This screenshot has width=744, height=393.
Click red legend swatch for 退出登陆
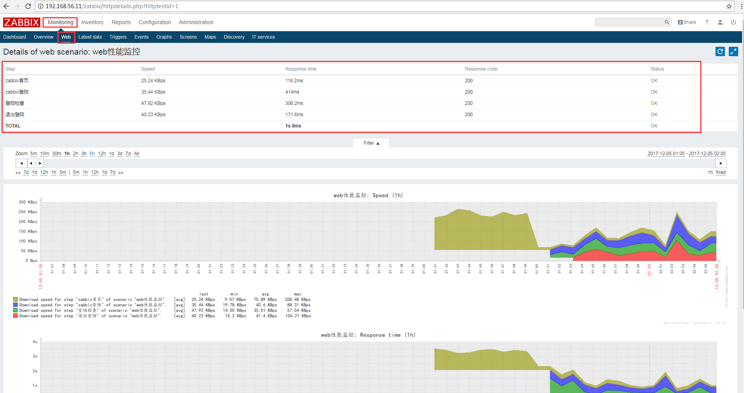pos(15,316)
